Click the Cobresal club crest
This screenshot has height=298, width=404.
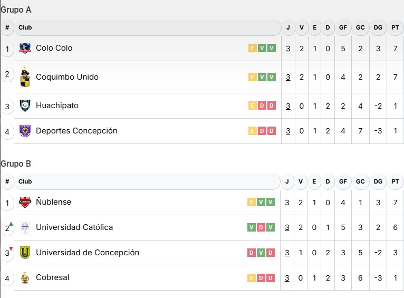pos(25,278)
